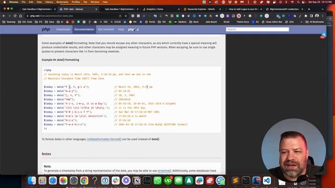Click the Notes section heading

[x=47, y=154]
